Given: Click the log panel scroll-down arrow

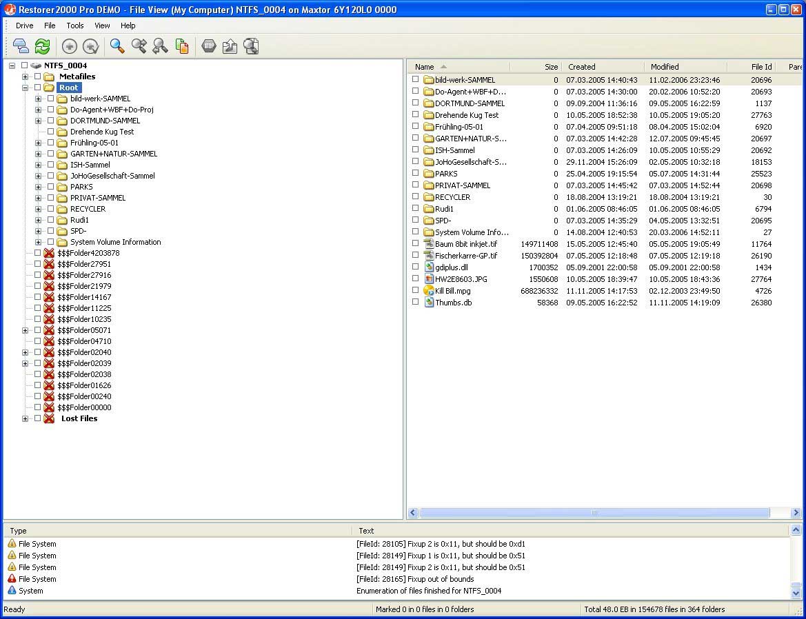Looking at the screenshot, I should pyautogui.click(x=796, y=593).
